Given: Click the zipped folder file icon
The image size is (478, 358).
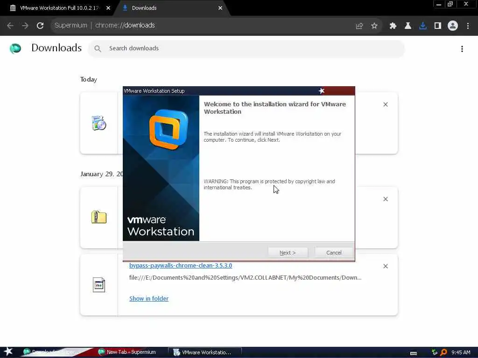Looking at the screenshot, I should 99,217.
